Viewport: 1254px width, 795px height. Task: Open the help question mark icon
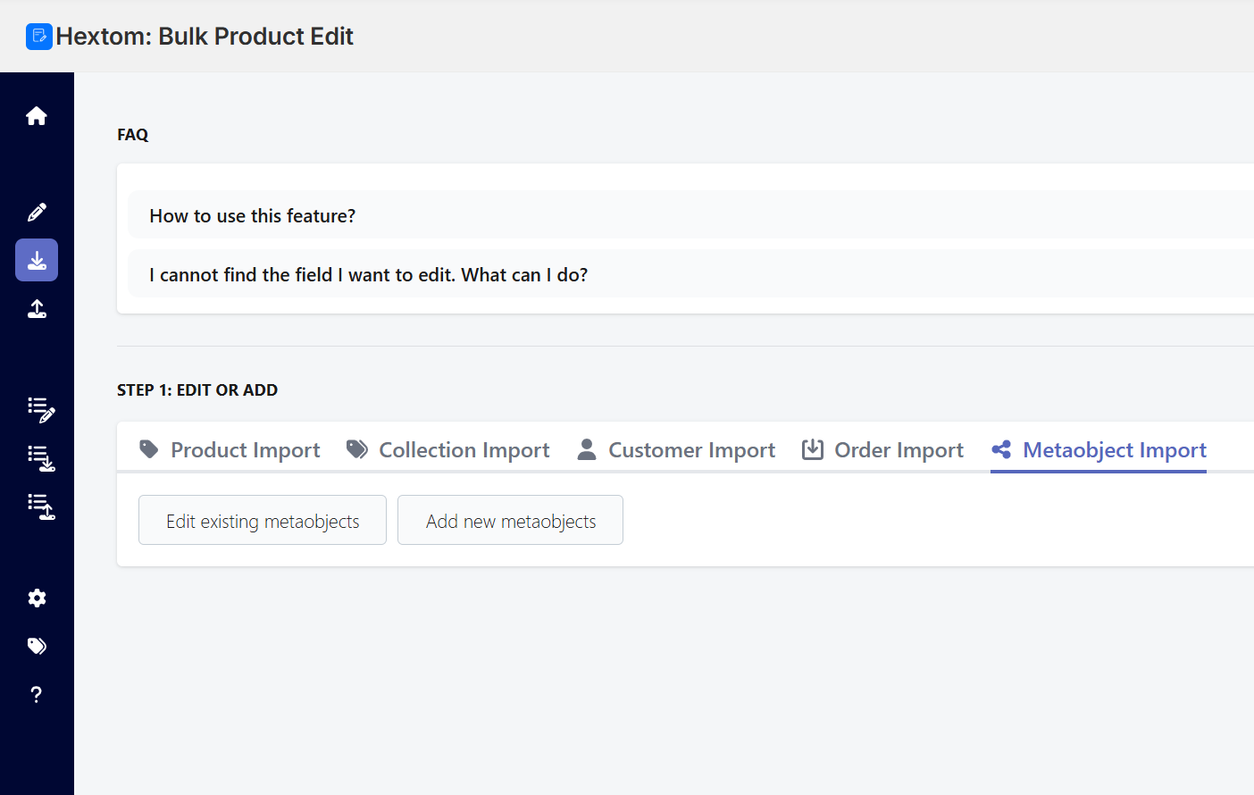(37, 694)
